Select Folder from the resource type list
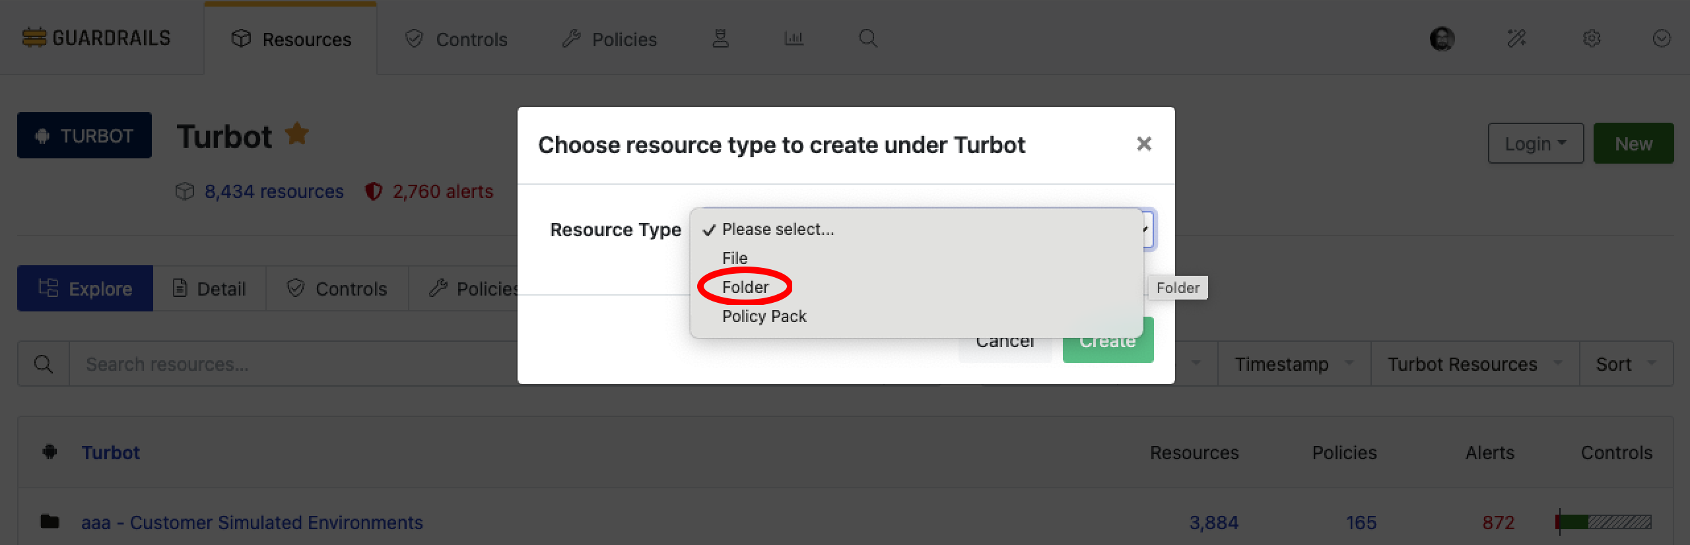Image resolution: width=1690 pixels, height=545 pixels. pos(916,287)
